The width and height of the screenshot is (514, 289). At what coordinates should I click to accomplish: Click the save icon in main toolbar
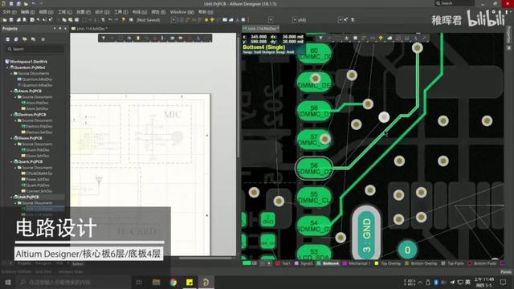[11, 20]
